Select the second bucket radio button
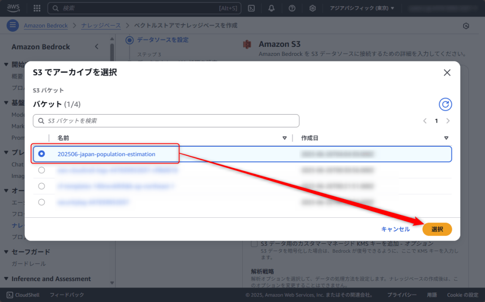The width and height of the screenshot is (485, 302). tap(42, 170)
